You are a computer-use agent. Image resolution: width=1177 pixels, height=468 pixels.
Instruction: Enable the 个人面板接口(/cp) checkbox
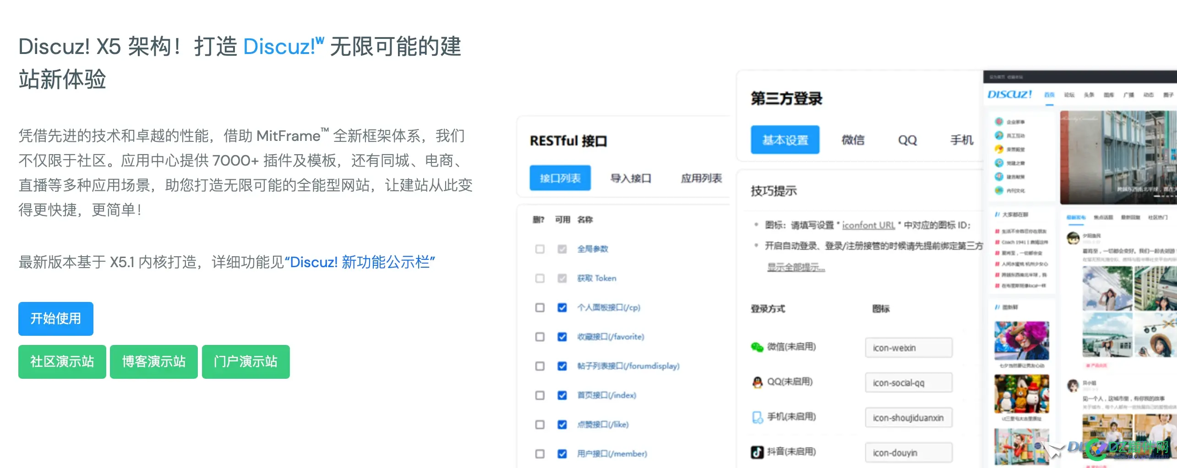[561, 307]
